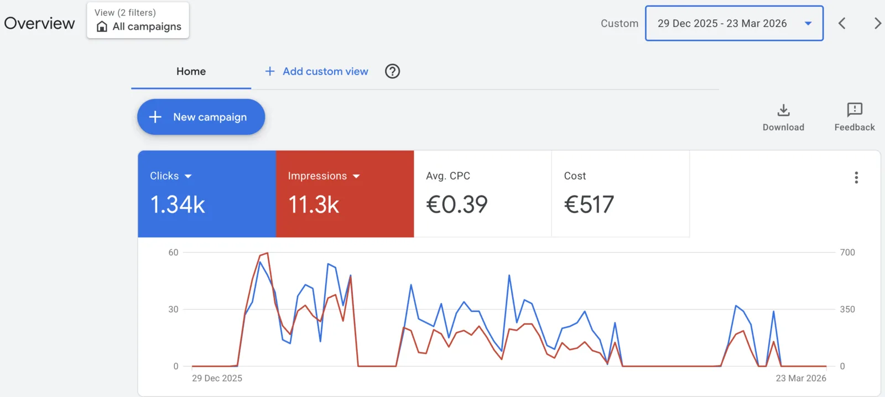The width and height of the screenshot is (885, 397).
Task: Select the Cost metric card
Action: [x=621, y=194]
